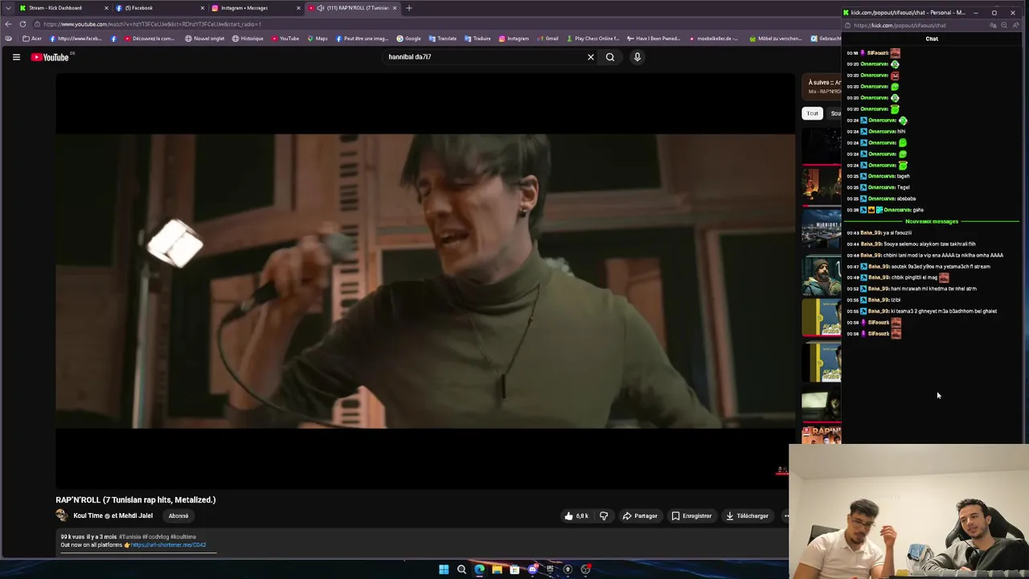Open File Explorer from taskbar

point(497,569)
